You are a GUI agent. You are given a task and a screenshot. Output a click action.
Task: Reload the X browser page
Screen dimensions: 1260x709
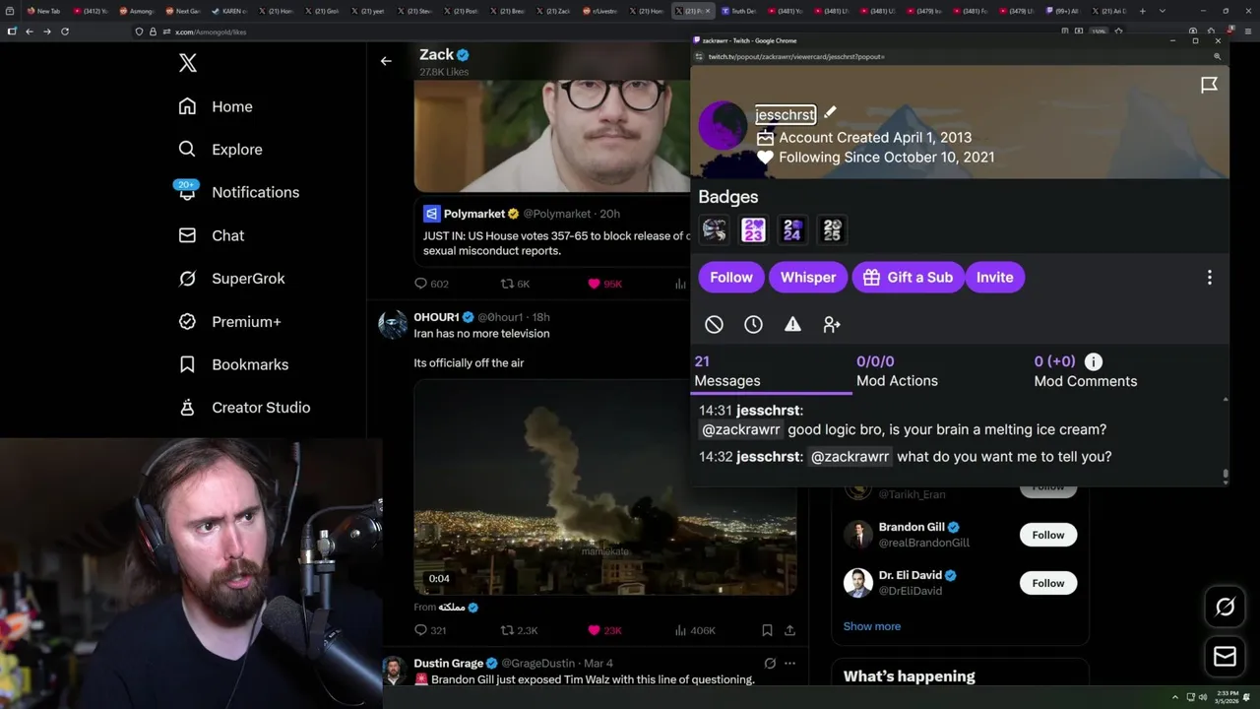(x=65, y=32)
